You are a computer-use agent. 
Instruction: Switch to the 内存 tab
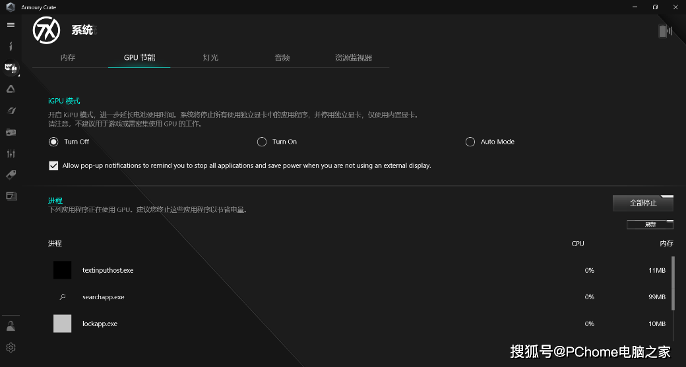68,58
